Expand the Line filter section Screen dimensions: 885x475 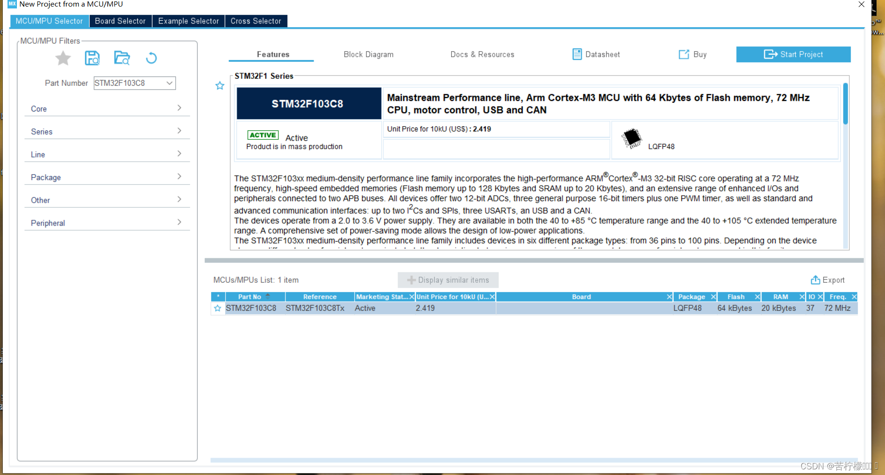pyautogui.click(x=107, y=154)
